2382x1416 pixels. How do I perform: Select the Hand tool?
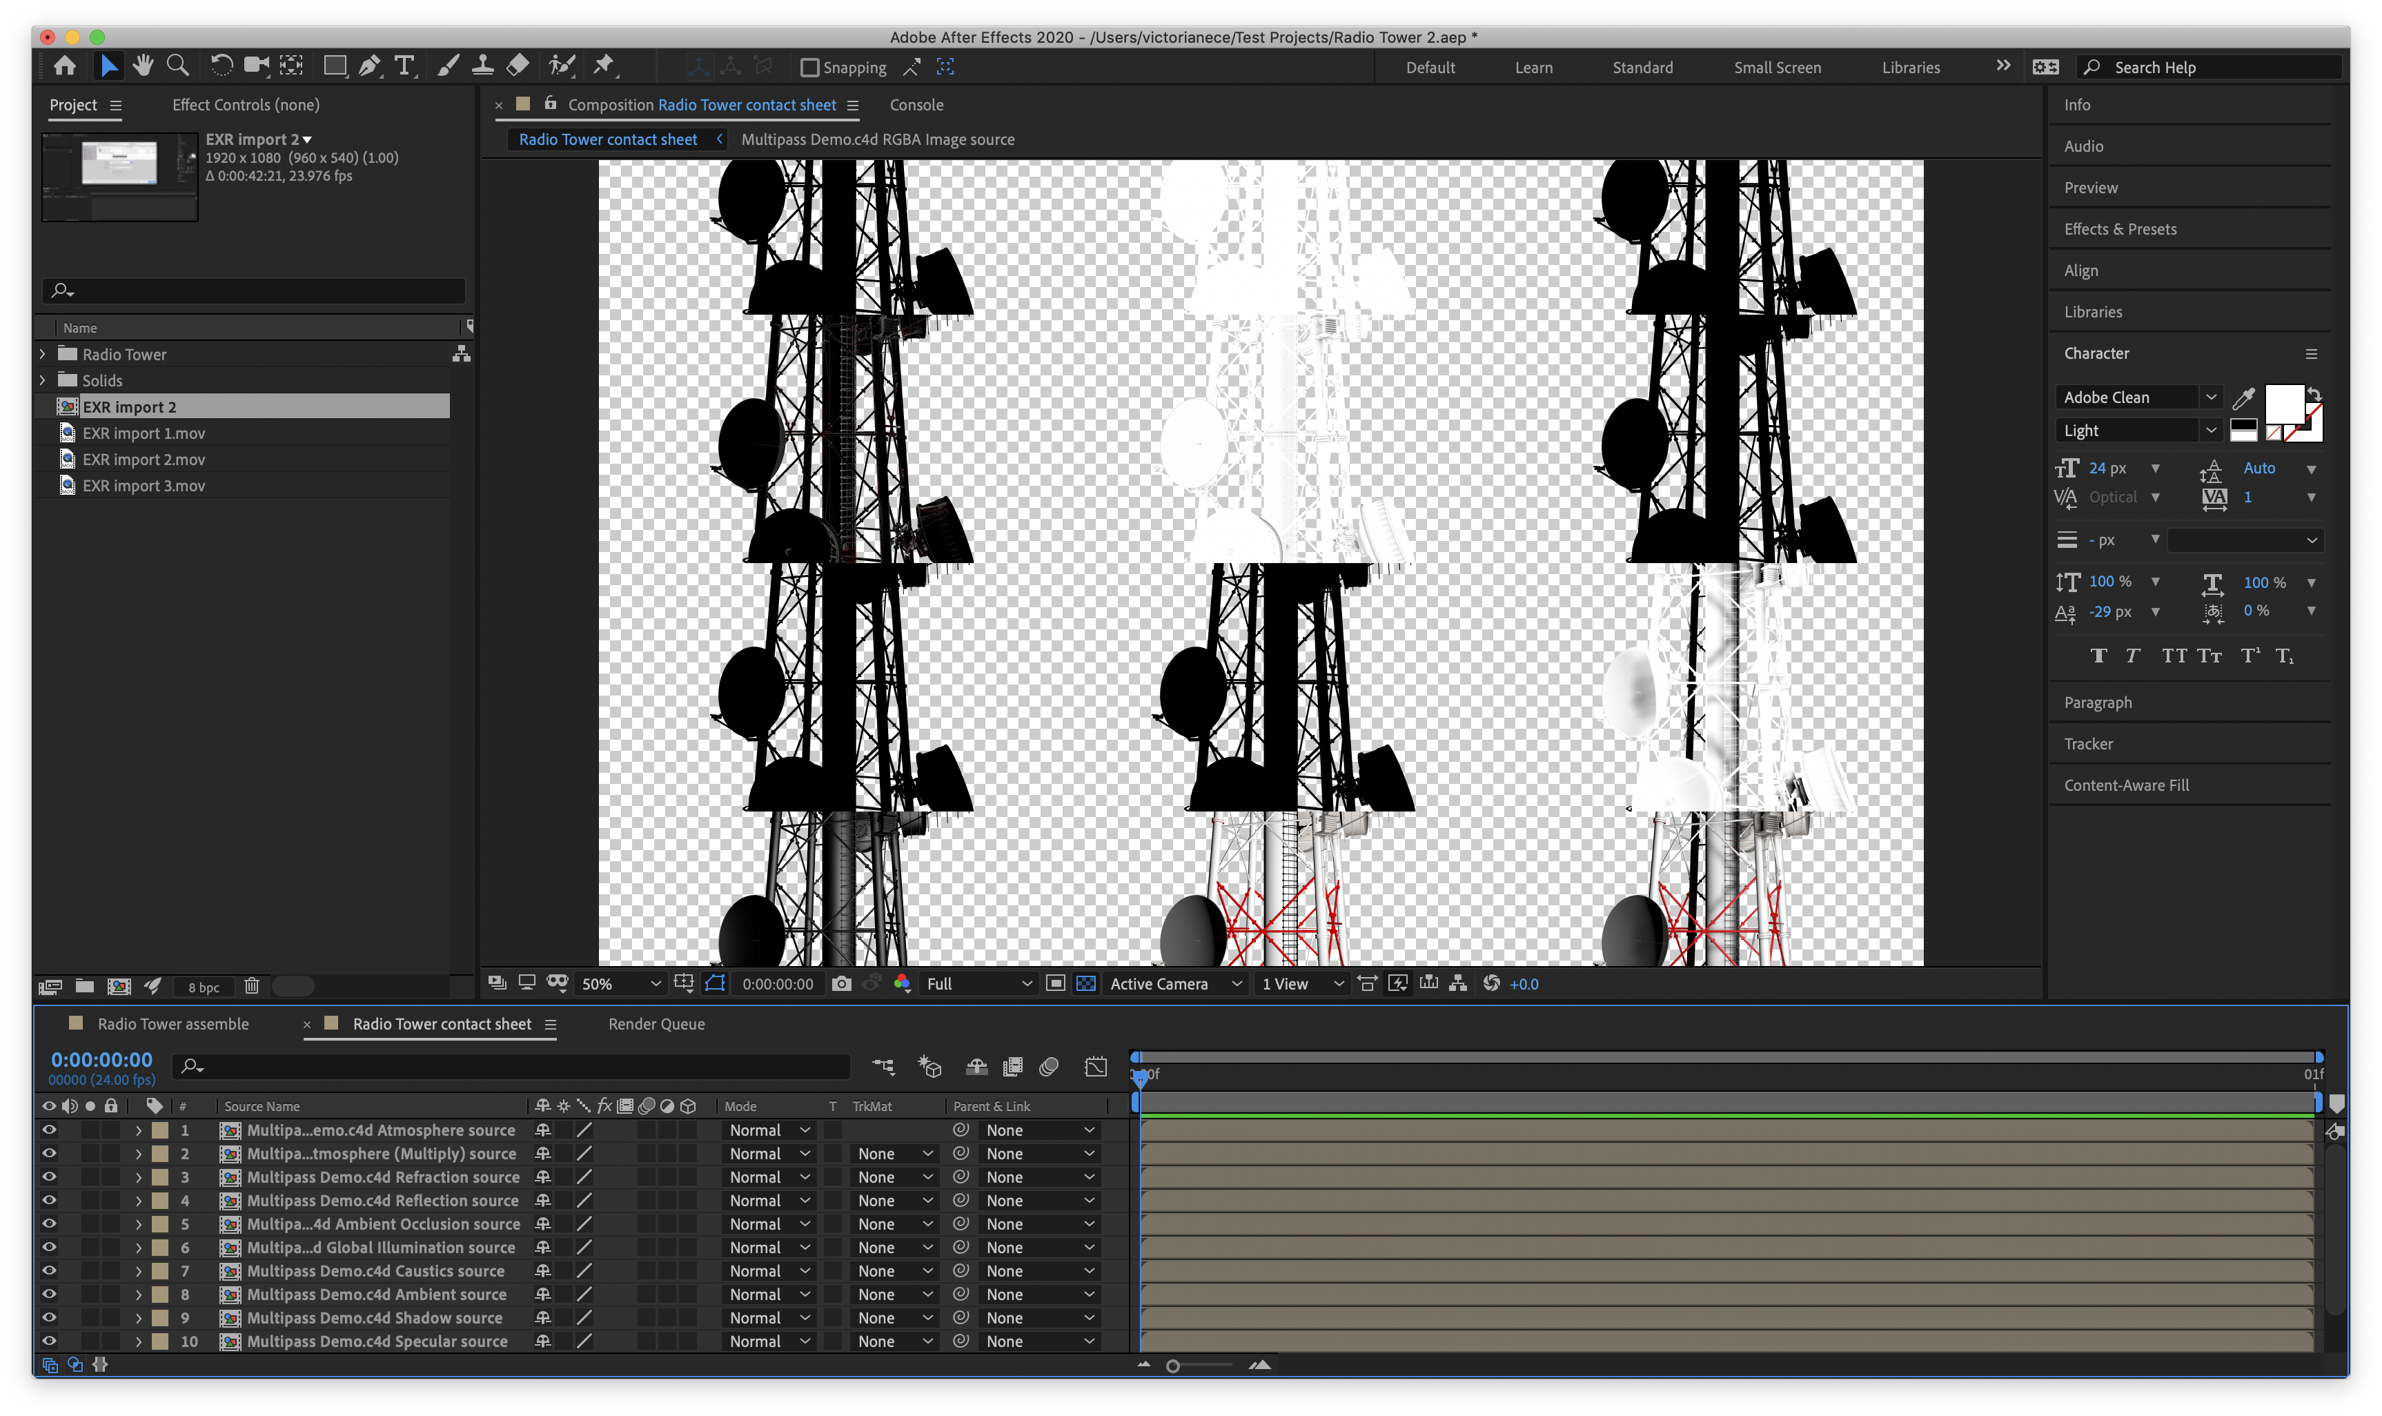tap(143, 66)
